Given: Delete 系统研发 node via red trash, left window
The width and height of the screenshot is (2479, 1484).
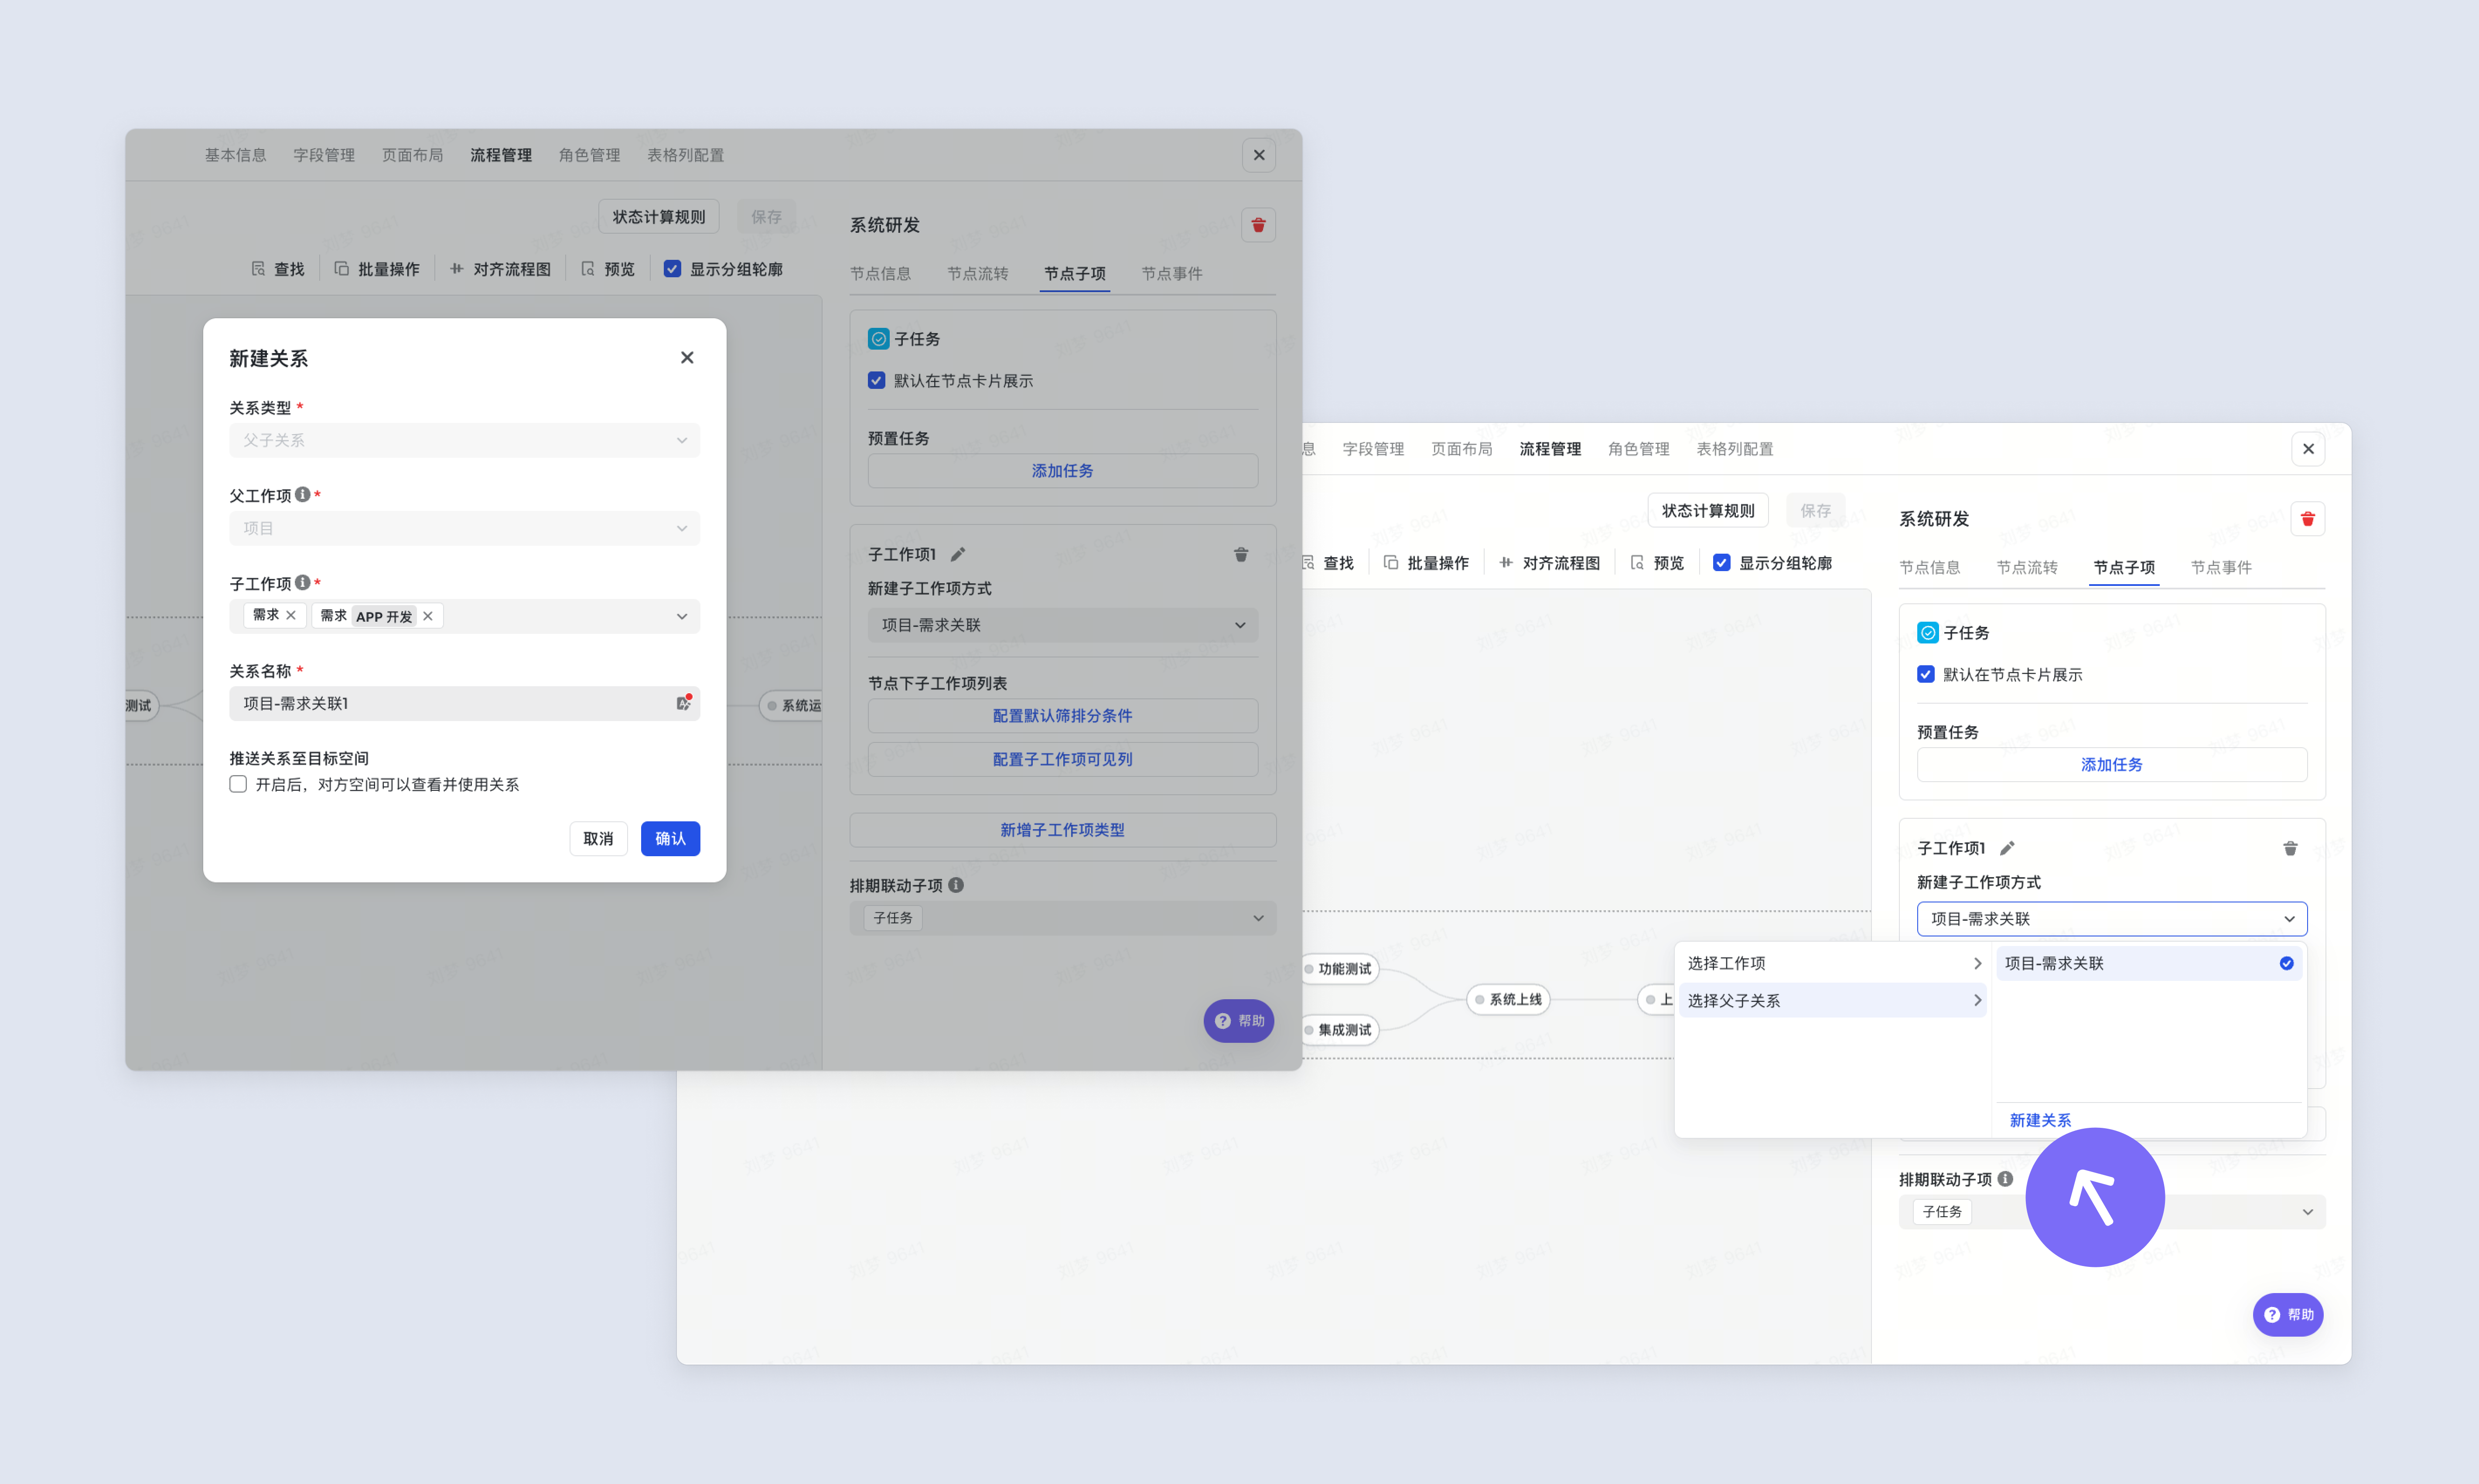Looking at the screenshot, I should point(1259,225).
